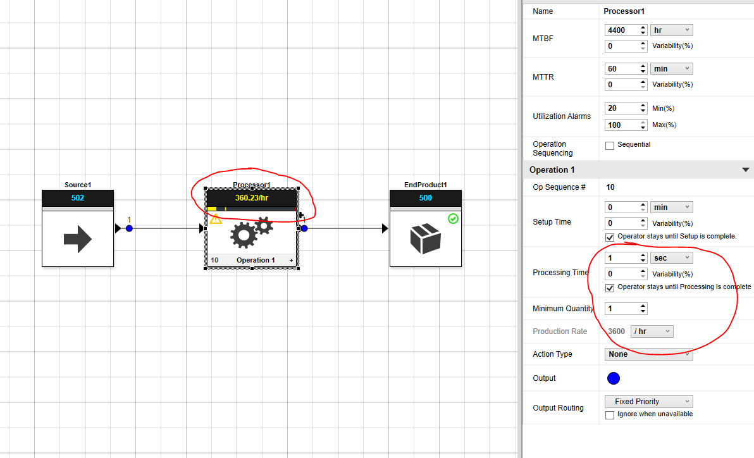This screenshot has height=458, width=754.
Task: Click the black input arrow port on Processor1
Action: coord(201,228)
